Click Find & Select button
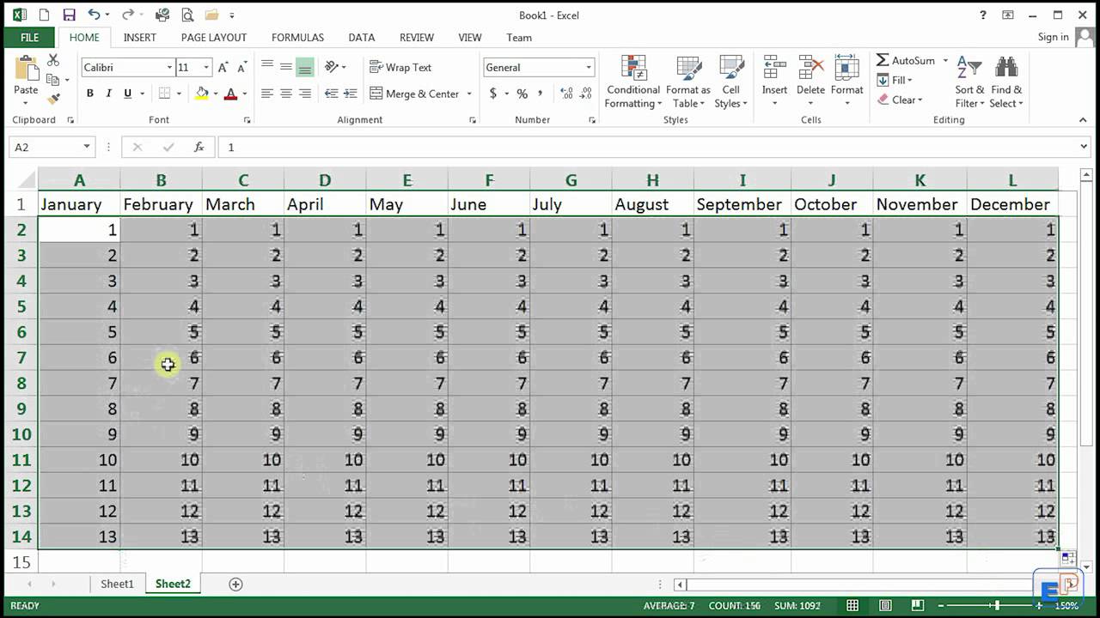Viewport: 1100px width, 618px height. [1006, 82]
